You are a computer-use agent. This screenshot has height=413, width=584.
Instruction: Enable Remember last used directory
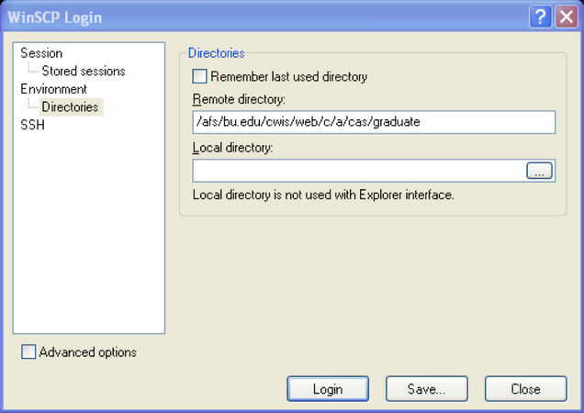(x=199, y=77)
